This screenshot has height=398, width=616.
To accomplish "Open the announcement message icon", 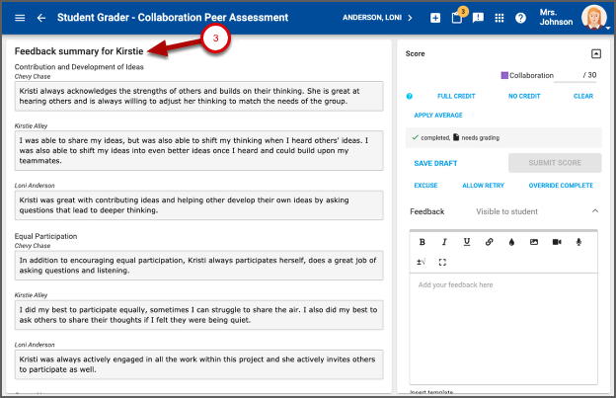I will point(478,18).
